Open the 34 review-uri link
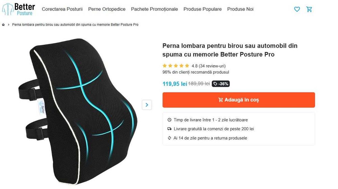Screen dimensions: 338x189 coord(212,66)
